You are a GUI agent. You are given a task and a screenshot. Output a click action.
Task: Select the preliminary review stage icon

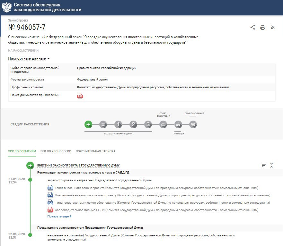click(x=103, y=124)
